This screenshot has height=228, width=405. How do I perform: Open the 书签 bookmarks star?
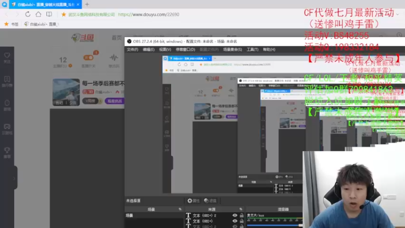[x=7, y=24]
